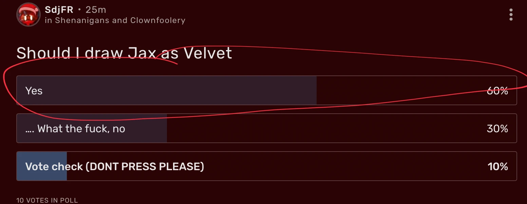The height and width of the screenshot is (204, 527).
Task: Click the 25m timestamp to open the post
Action: pos(96,10)
